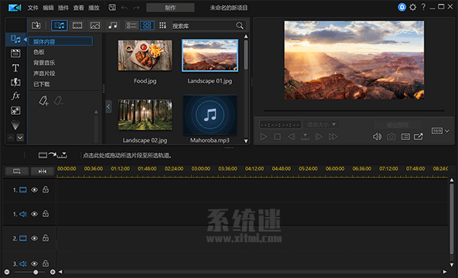
Task: Open the 插件 menu
Action: pyautogui.click(x=63, y=8)
